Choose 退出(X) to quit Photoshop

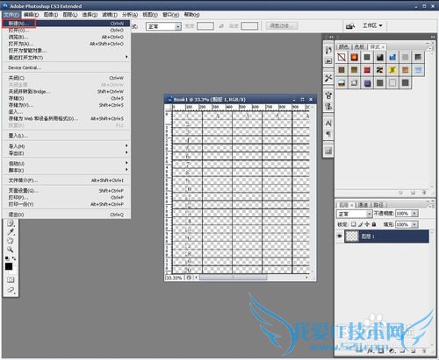coord(66,215)
